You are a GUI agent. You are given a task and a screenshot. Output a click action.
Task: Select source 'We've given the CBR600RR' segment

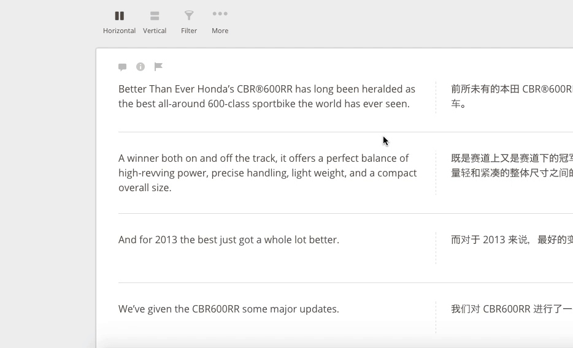pyautogui.click(x=229, y=309)
